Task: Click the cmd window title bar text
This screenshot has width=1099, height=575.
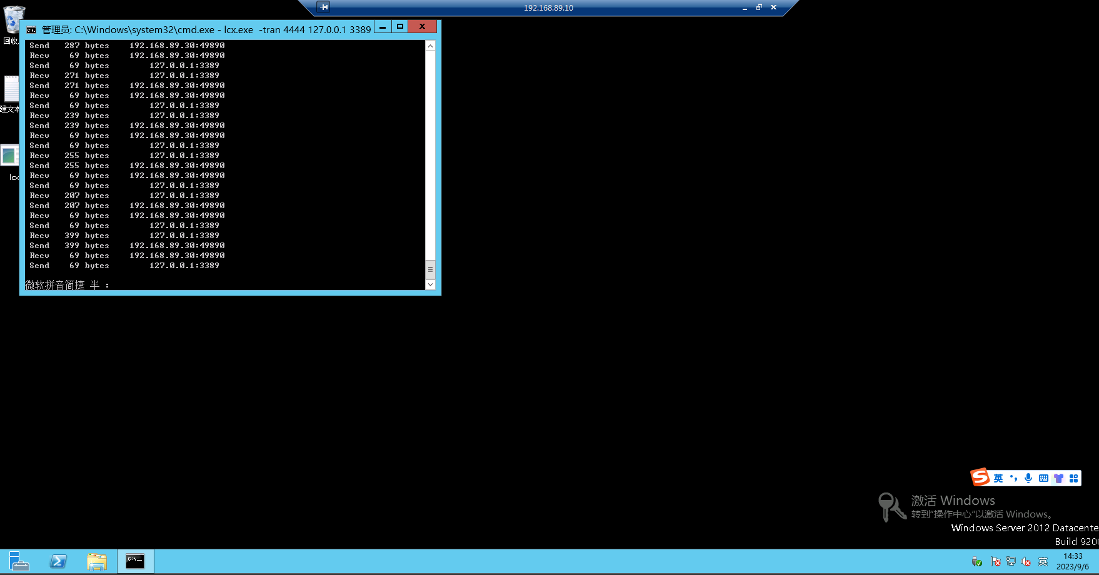Action: point(206,29)
